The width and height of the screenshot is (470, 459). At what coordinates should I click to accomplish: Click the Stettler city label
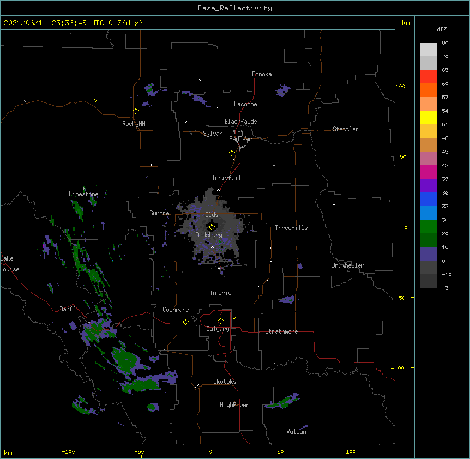click(346, 129)
